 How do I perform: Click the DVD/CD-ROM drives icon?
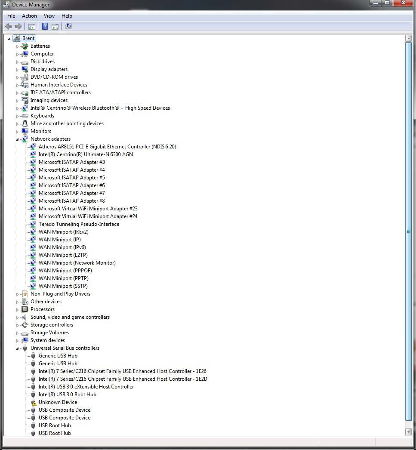tap(25, 77)
